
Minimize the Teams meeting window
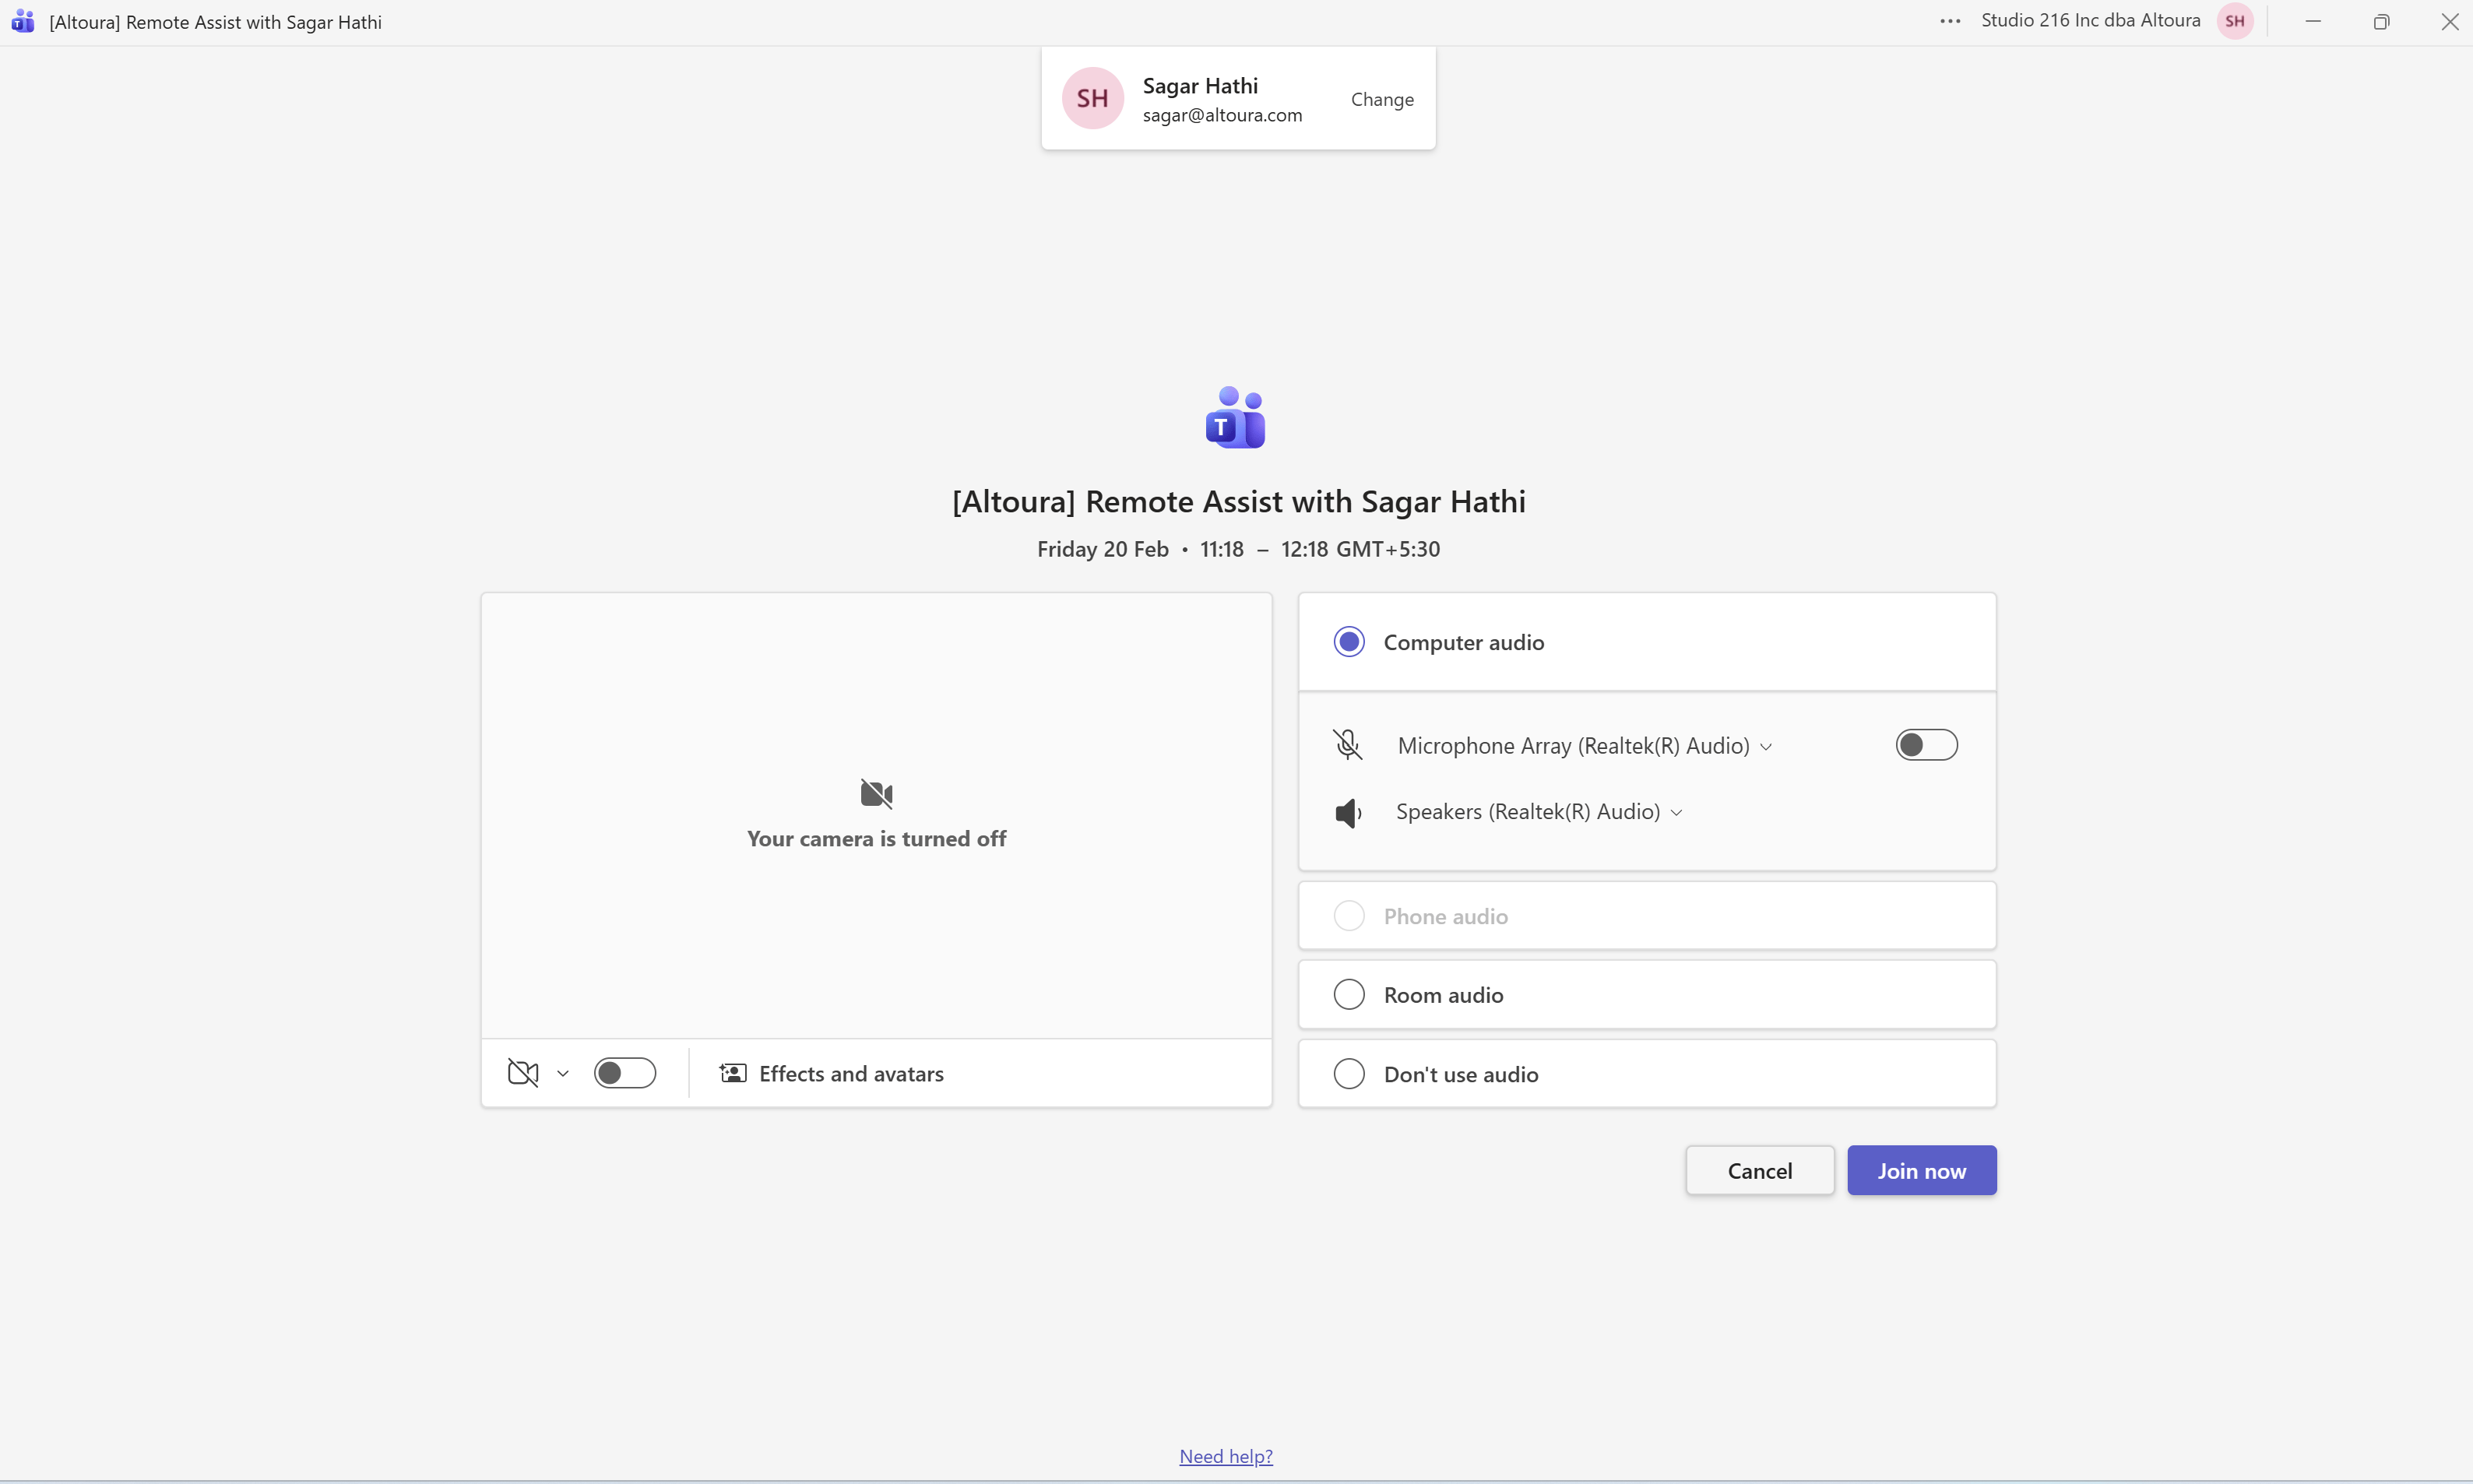point(2312,21)
